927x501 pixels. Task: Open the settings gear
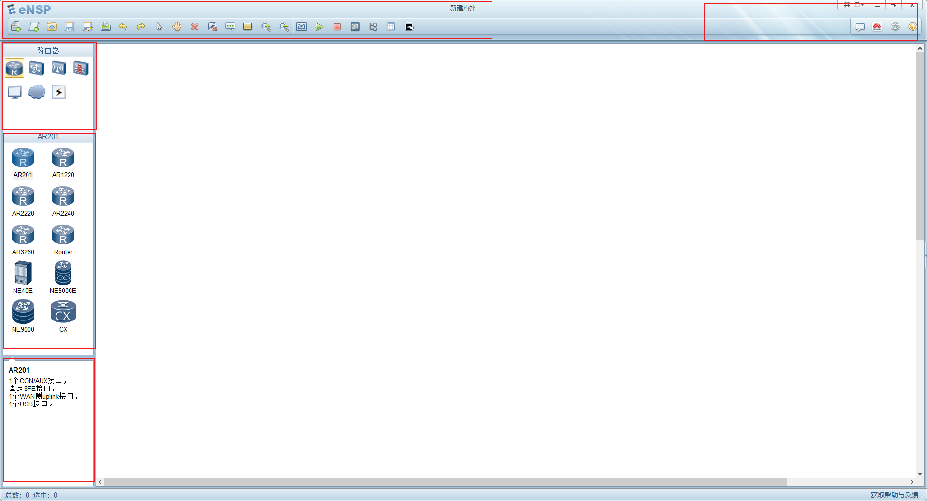[895, 27]
